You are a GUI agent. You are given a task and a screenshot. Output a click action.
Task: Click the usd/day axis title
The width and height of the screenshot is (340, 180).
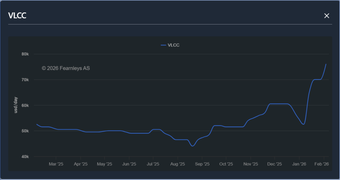point(16,105)
